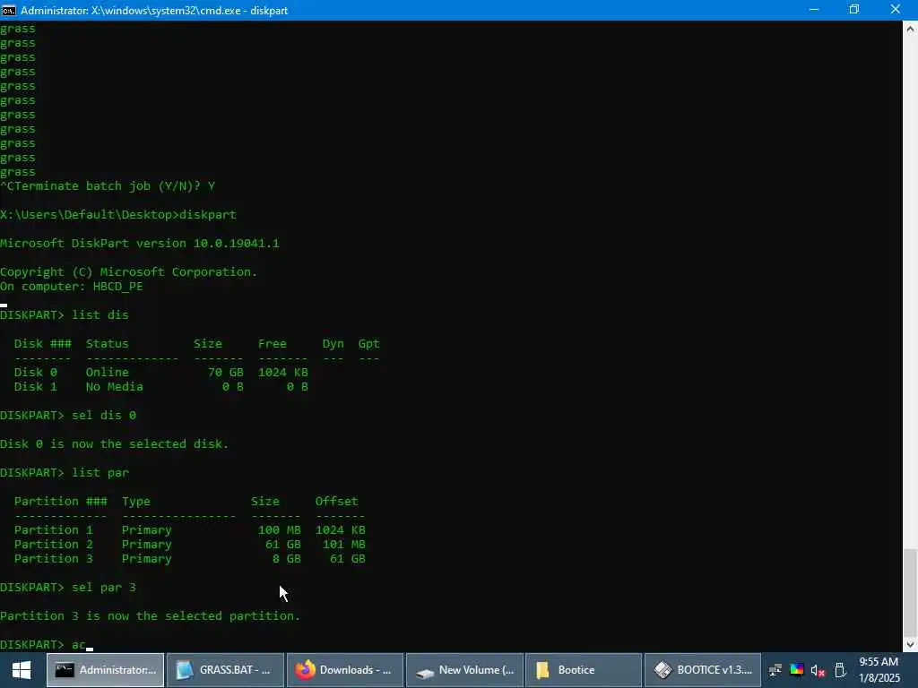Click the scrollbar down arrow in console
Image resolution: width=918 pixels, height=688 pixels.
[911, 645]
